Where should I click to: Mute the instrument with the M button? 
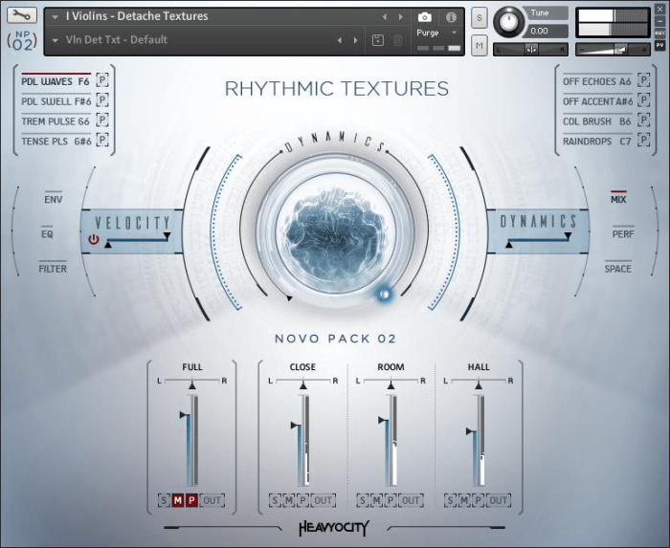480,45
